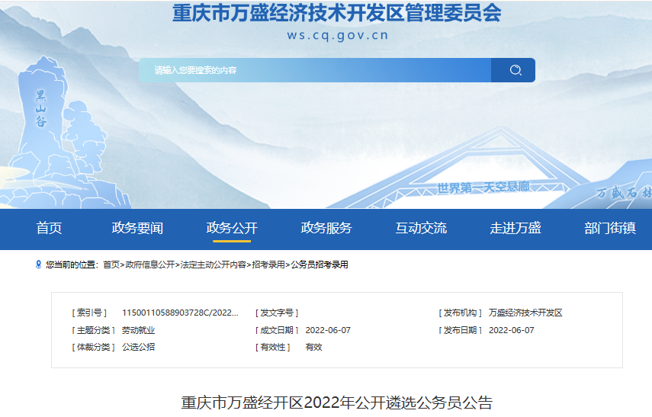The width and height of the screenshot is (652, 417).
Task: Click the 成文日期 value 2022-06-07
Action: point(328,331)
